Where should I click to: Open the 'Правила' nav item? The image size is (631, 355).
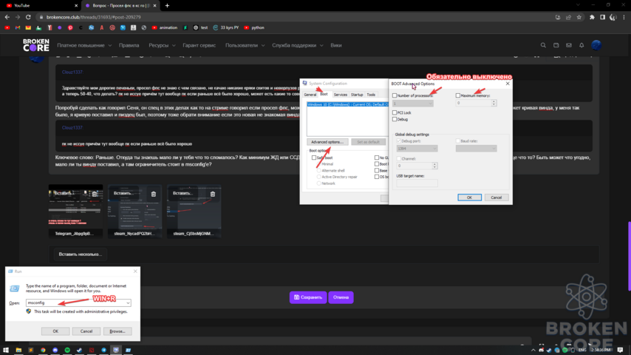(129, 46)
